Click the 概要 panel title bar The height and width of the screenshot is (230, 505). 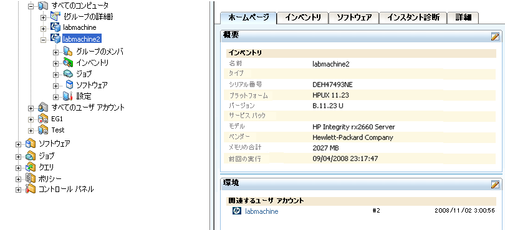[x=361, y=36]
